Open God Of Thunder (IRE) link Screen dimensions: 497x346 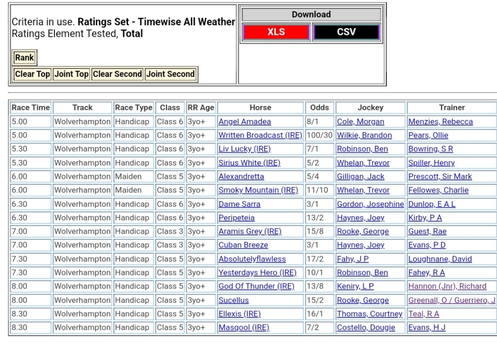point(256,286)
